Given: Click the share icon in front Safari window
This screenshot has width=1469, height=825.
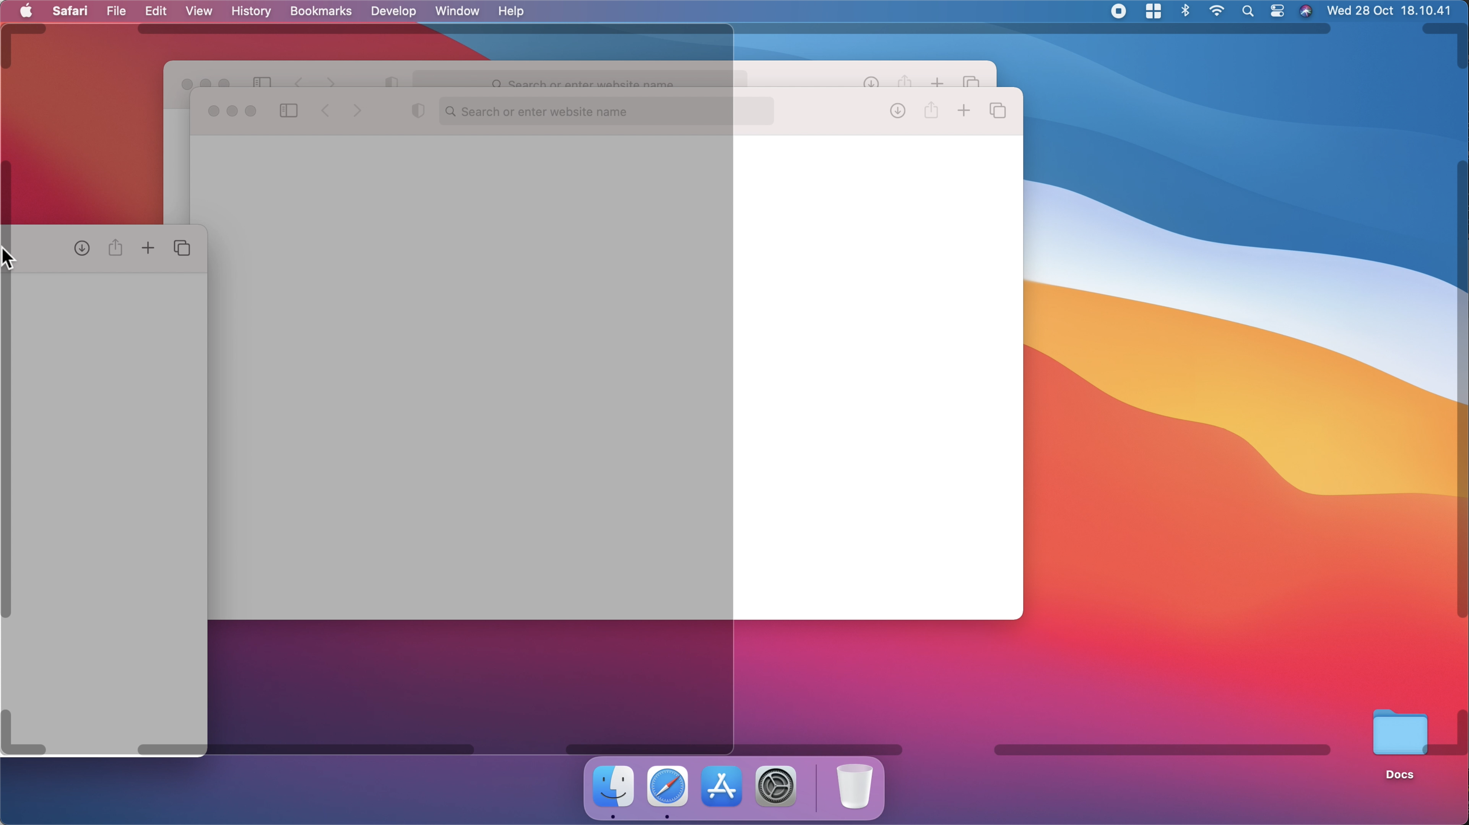Looking at the screenshot, I should coord(931,110).
